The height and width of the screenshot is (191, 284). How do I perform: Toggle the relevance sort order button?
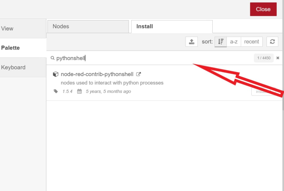click(x=221, y=41)
